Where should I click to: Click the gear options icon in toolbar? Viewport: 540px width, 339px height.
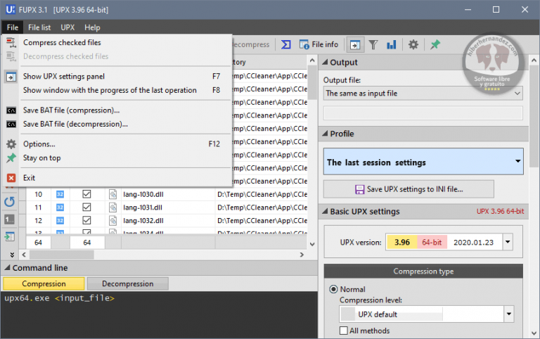pos(413,44)
